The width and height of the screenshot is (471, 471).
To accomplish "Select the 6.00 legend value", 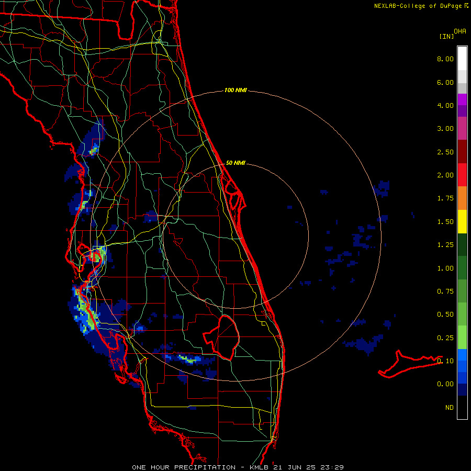I will coord(445,82).
